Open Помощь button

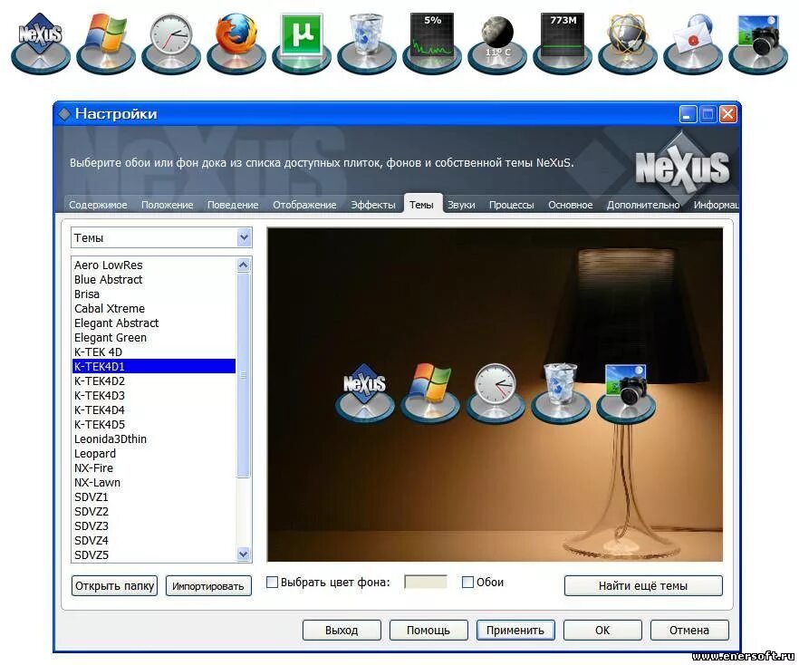click(x=428, y=631)
